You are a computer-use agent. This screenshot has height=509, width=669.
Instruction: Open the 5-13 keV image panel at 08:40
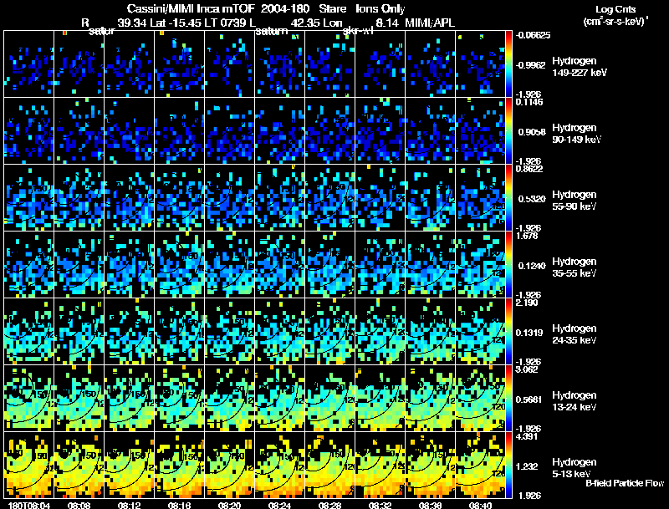[x=480, y=465]
